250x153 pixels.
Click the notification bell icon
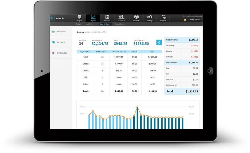pos(185,20)
